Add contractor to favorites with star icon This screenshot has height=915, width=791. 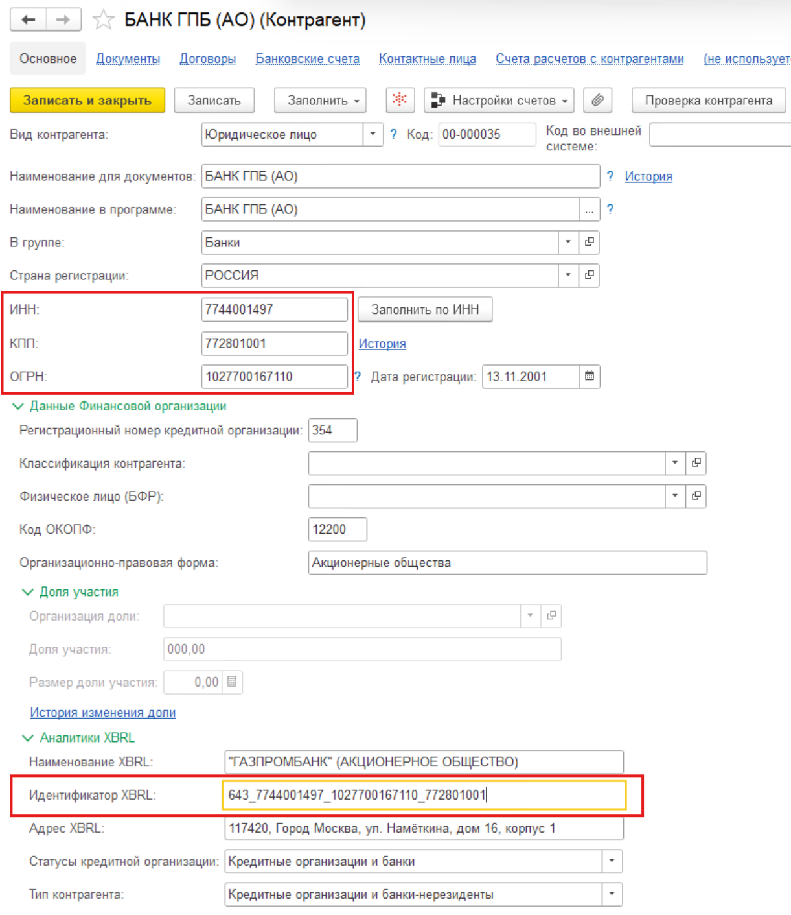[x=103, y=20]
